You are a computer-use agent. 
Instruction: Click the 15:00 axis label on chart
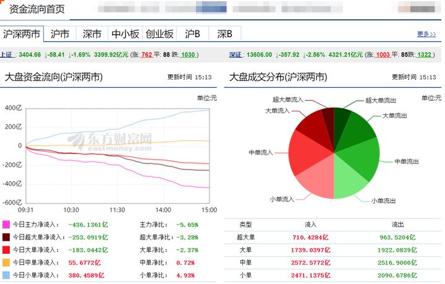pos(209,210)
